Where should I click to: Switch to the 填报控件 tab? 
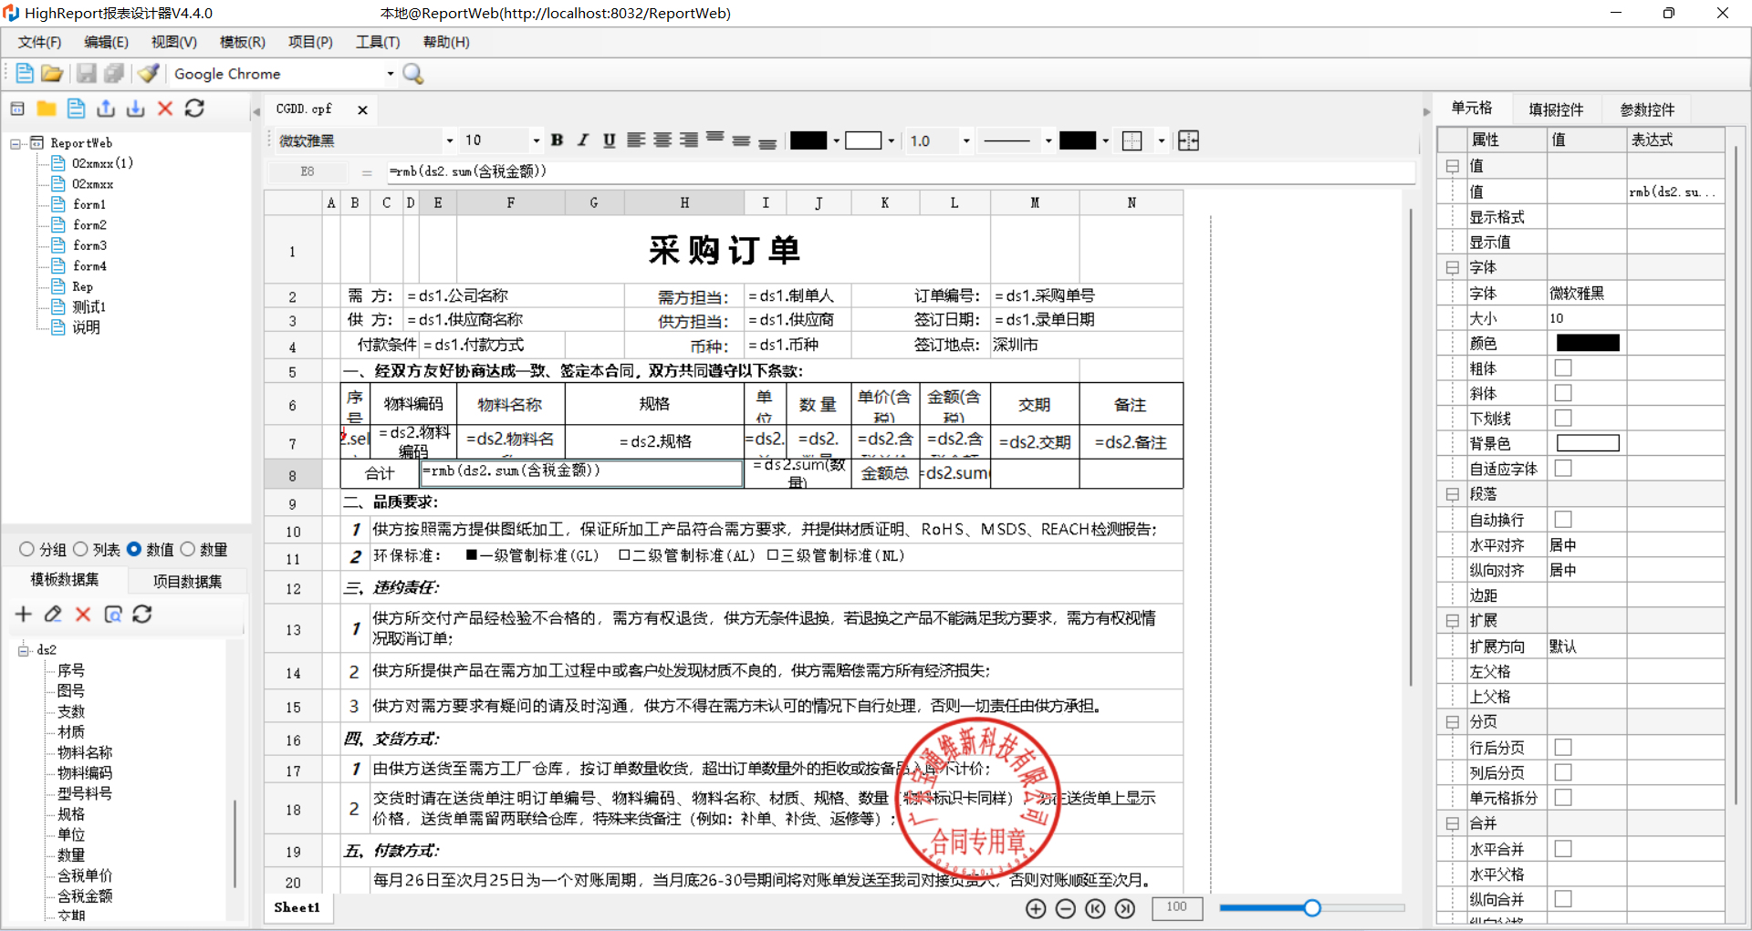point(1556,109)
